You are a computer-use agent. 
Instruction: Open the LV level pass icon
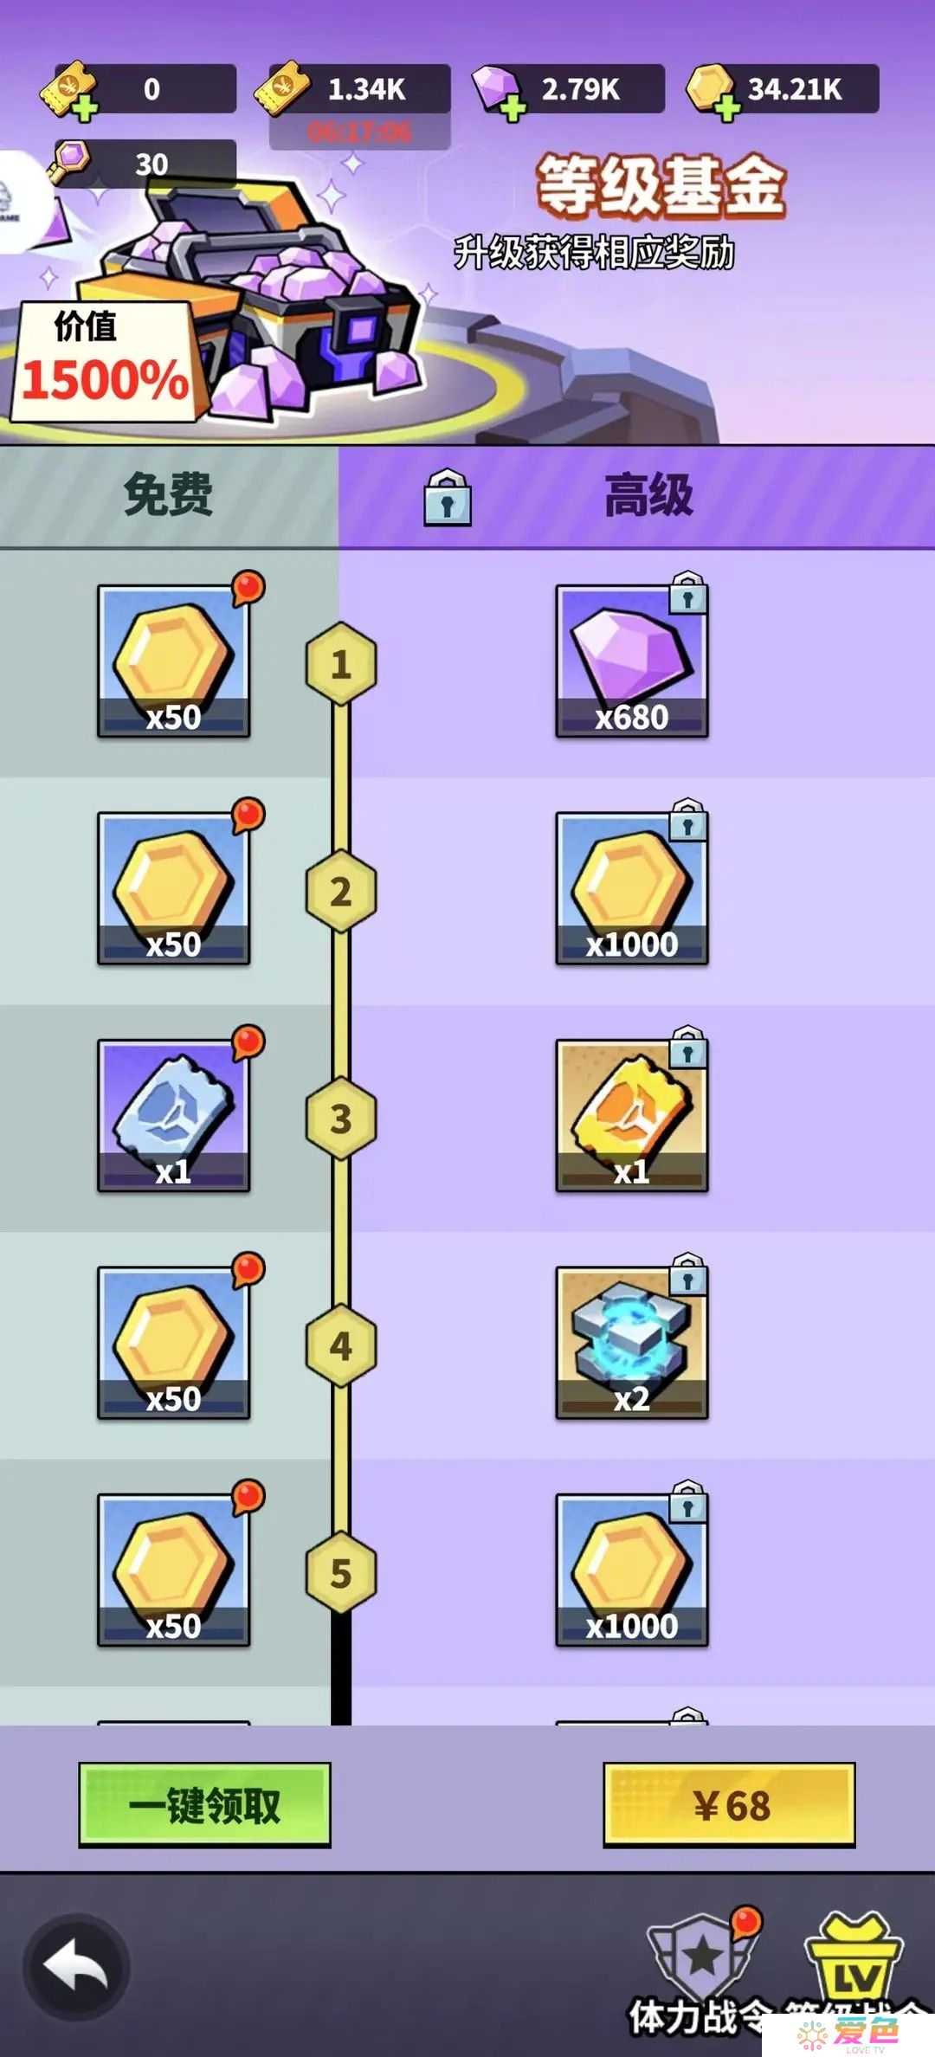[854, 1960]
